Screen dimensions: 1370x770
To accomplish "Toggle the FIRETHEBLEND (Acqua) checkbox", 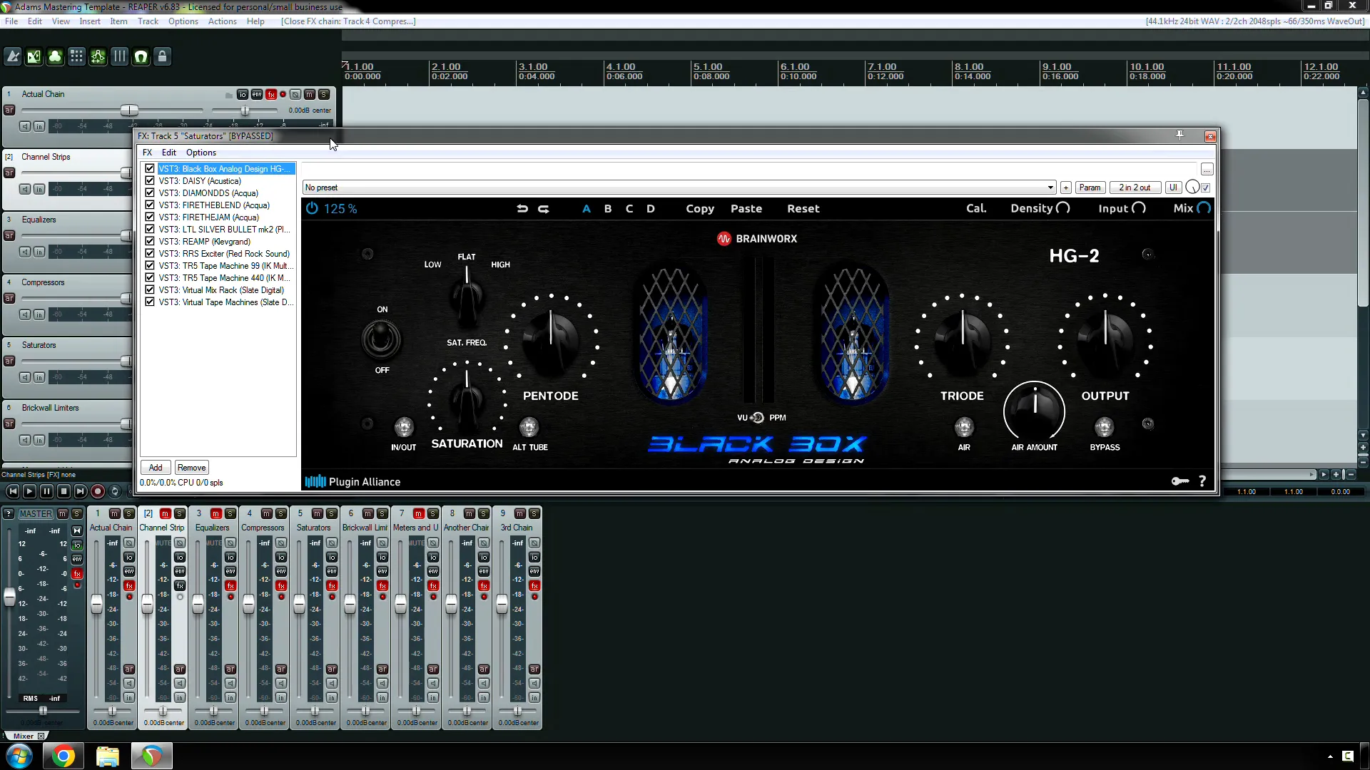I will [150, 205].
